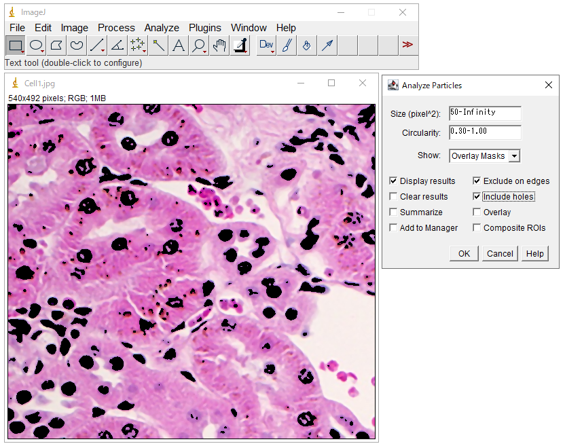The image size is (565, 446).
Task: Select the Multi-point tool
Action: (x=138, y=45)
